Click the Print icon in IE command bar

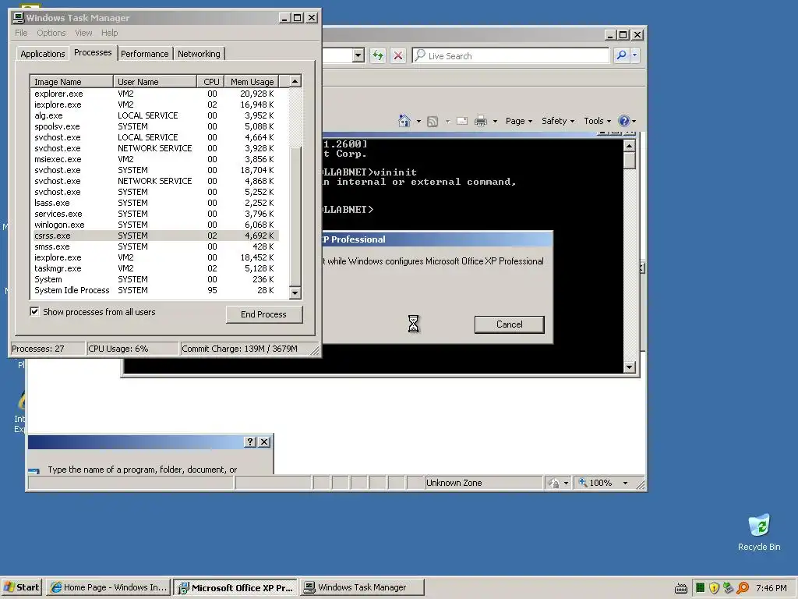(480, 121)
